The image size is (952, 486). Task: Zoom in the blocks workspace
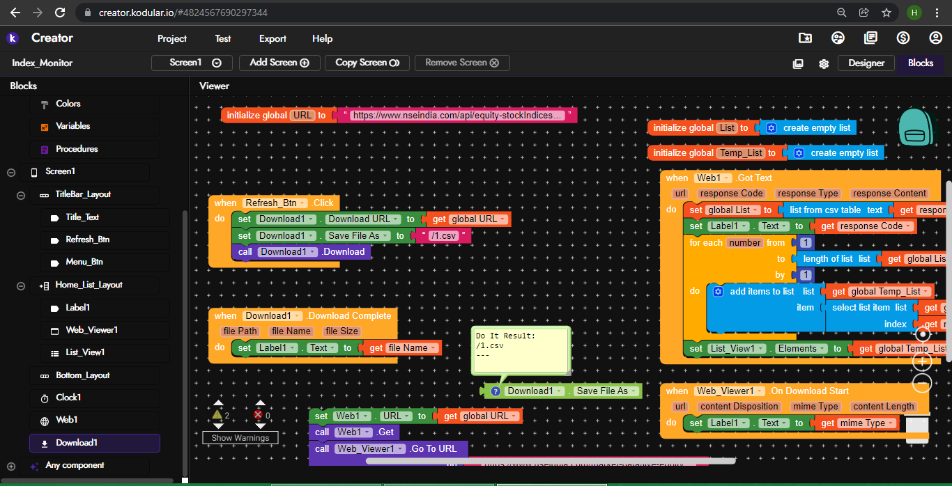point(923,361)
